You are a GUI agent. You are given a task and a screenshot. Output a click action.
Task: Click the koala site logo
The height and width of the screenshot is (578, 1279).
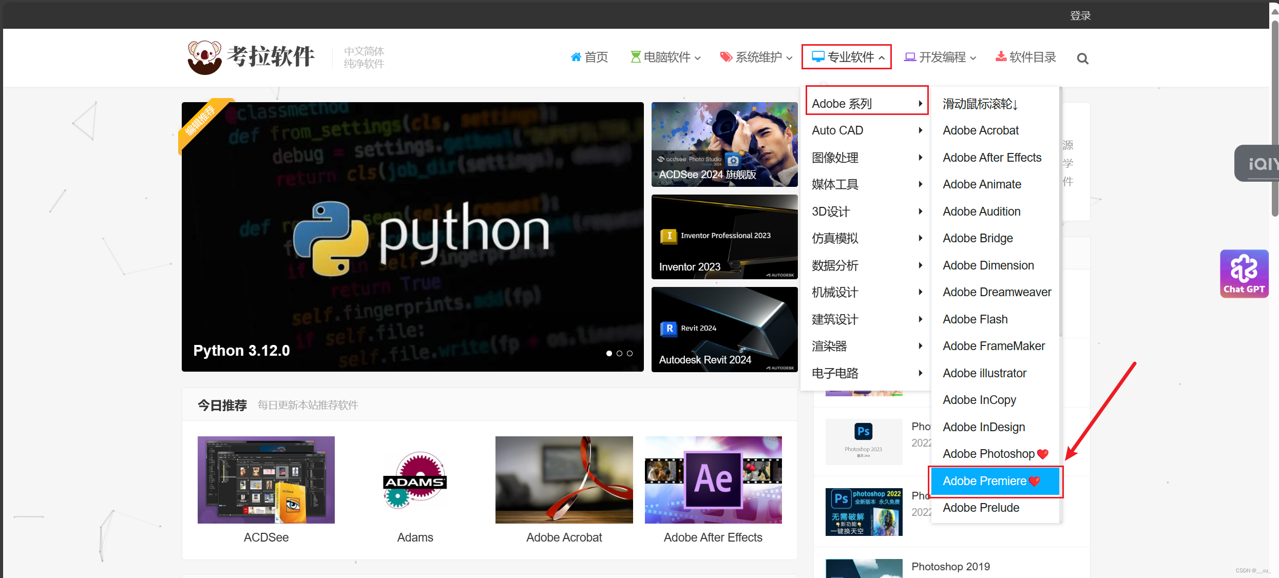[x=251, y=57]
